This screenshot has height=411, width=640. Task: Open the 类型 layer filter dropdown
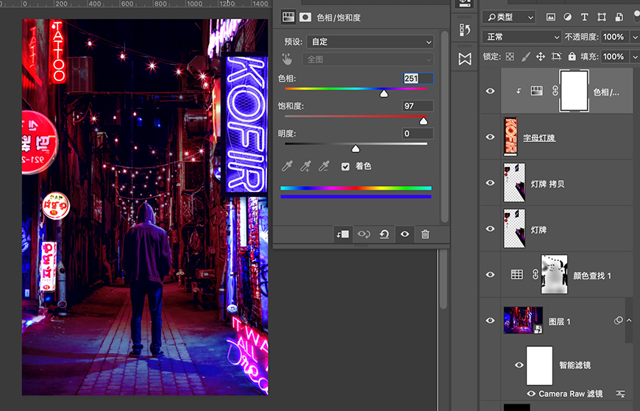coord(509,17)
